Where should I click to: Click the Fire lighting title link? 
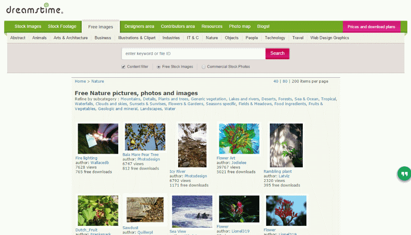pos(86,158)
